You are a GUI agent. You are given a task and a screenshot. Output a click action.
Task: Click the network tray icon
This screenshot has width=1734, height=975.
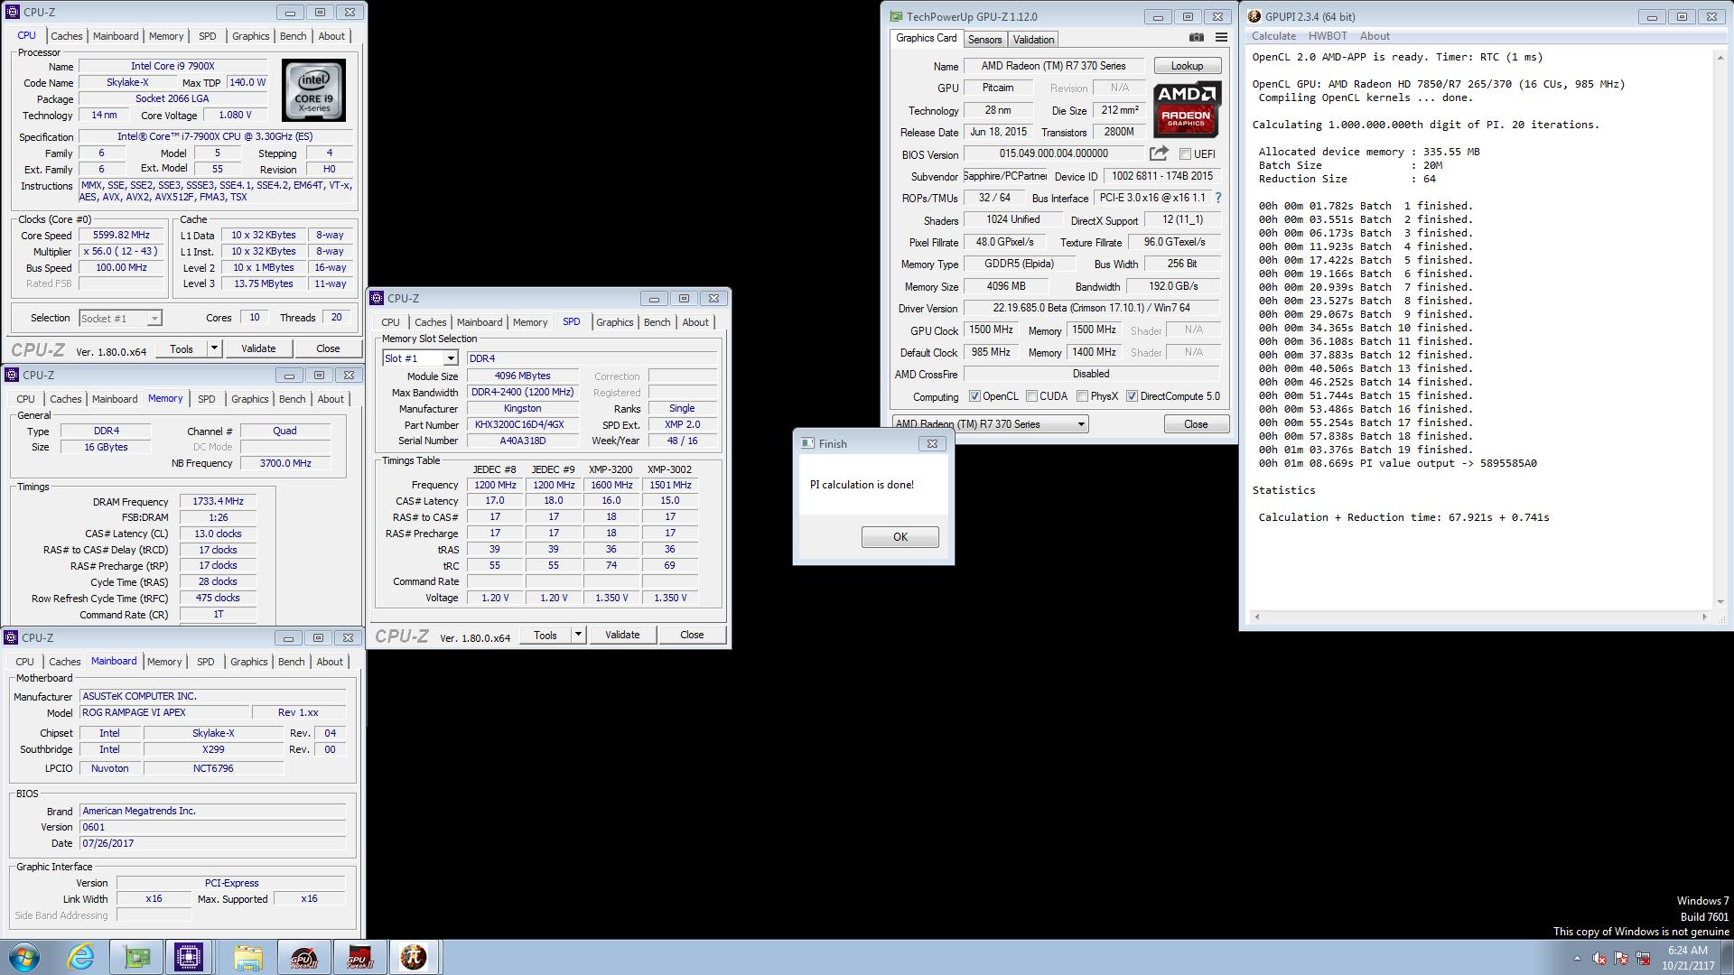1643,959
